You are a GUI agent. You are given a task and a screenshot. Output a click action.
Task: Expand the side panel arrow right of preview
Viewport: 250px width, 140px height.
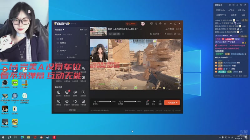182,70
